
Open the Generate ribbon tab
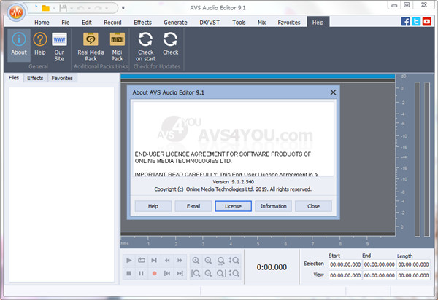175,23
